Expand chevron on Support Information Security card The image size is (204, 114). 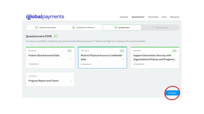[175, 59]
